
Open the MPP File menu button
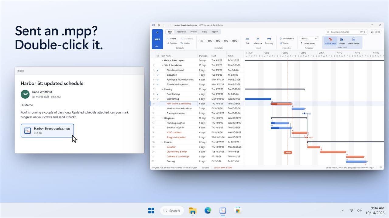(x=157, y=39)
